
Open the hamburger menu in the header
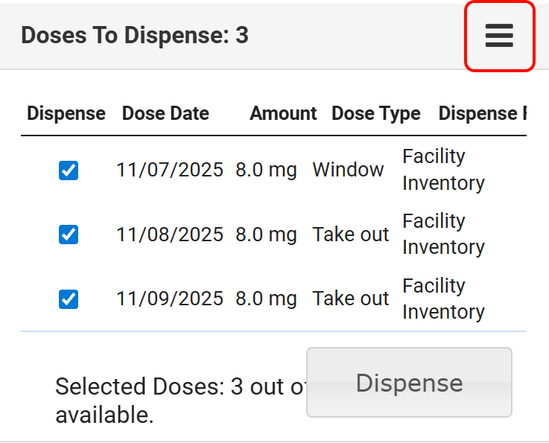point(499,36)
